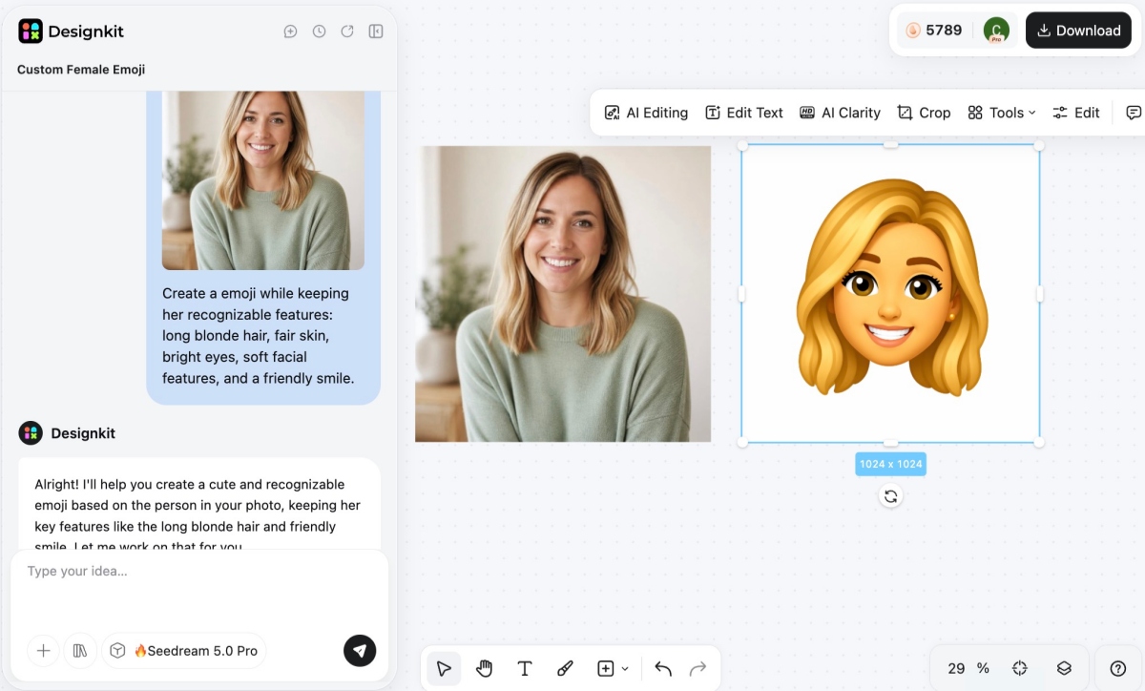This screenshot has height=691, width=1145.
Task: Undo the last action
Action: tap(663, 669)
